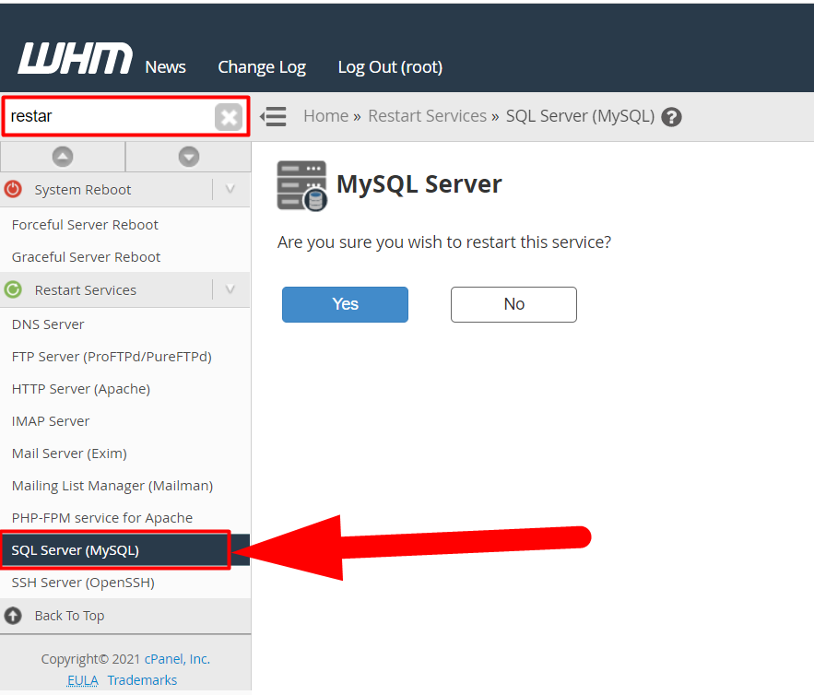Click the WHM logo
Viewport: 814px width, 695px height.
pyautogui.click(x=76, y=58)
